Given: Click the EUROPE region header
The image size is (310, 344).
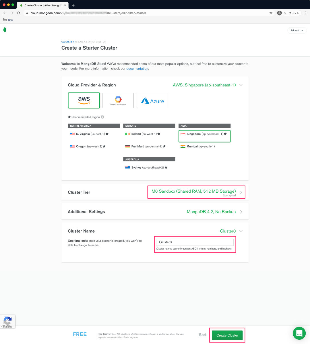Looking at the screenshot, I should tap(149, 126).
